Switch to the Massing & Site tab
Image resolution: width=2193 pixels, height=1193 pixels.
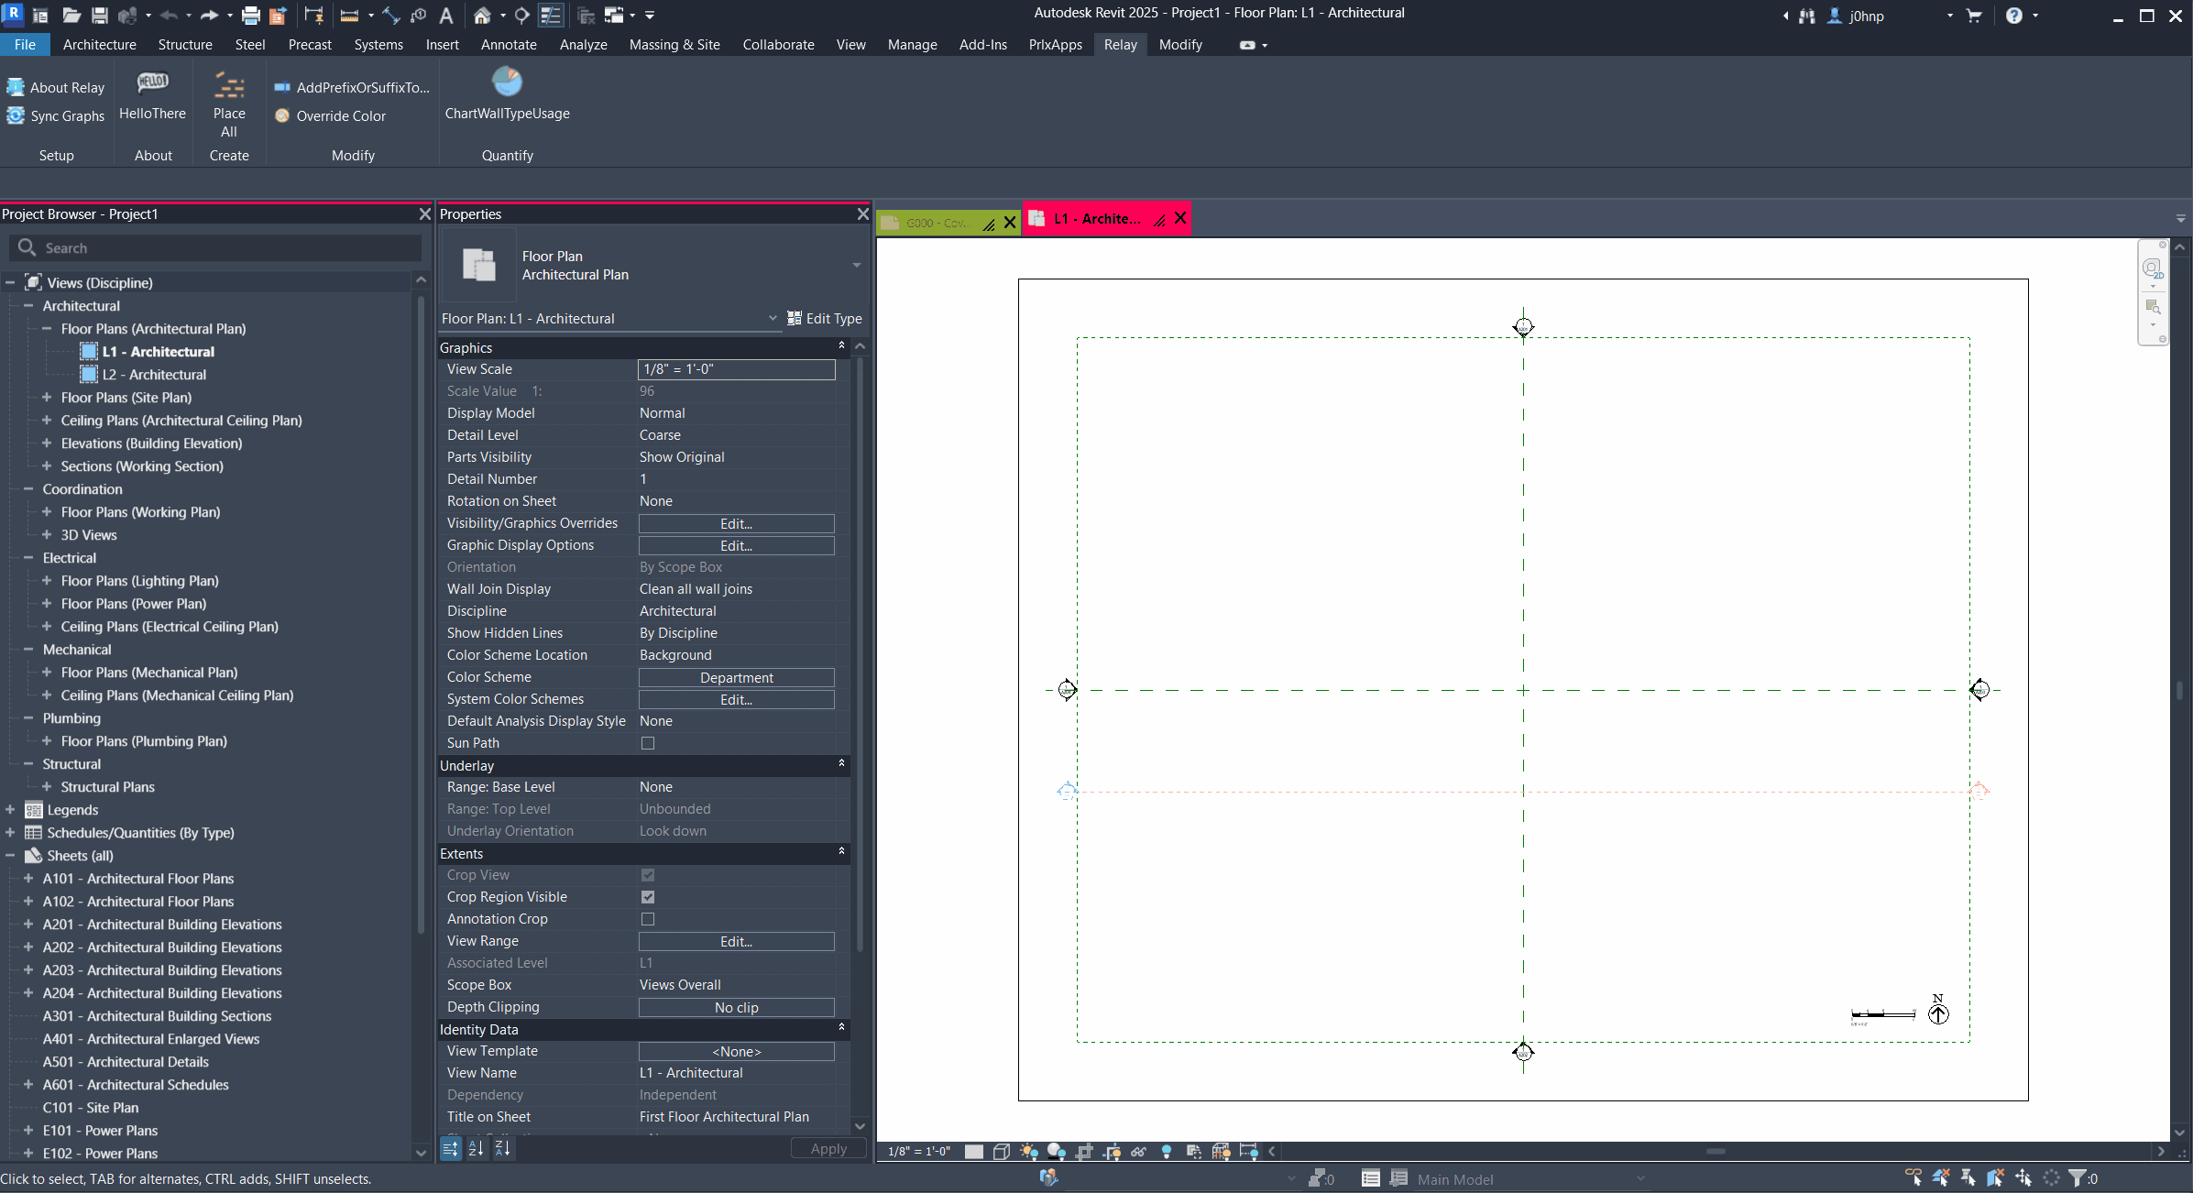pos(674,44)
